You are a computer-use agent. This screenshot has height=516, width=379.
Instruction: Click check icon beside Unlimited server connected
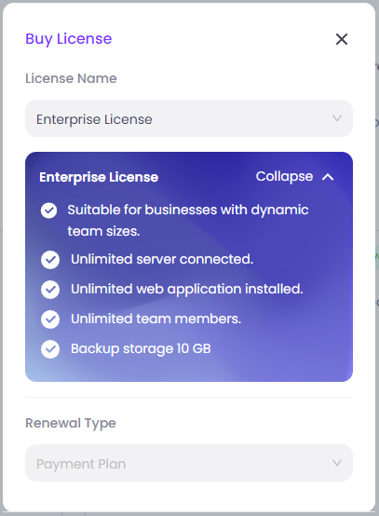click(x=50, y=260)
